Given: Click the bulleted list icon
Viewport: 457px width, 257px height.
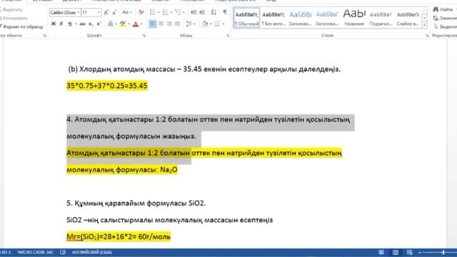Looking at the screenshot, I should 152,12.
